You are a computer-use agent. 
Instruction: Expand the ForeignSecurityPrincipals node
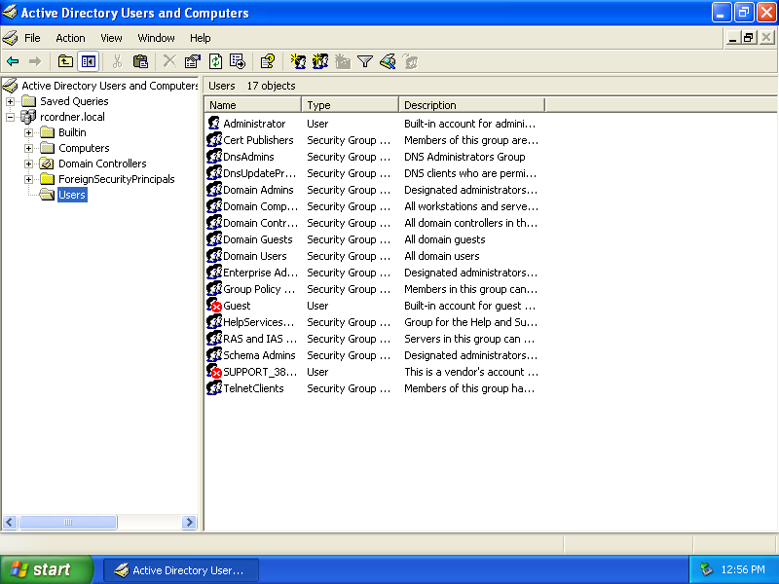coord(29,179)
